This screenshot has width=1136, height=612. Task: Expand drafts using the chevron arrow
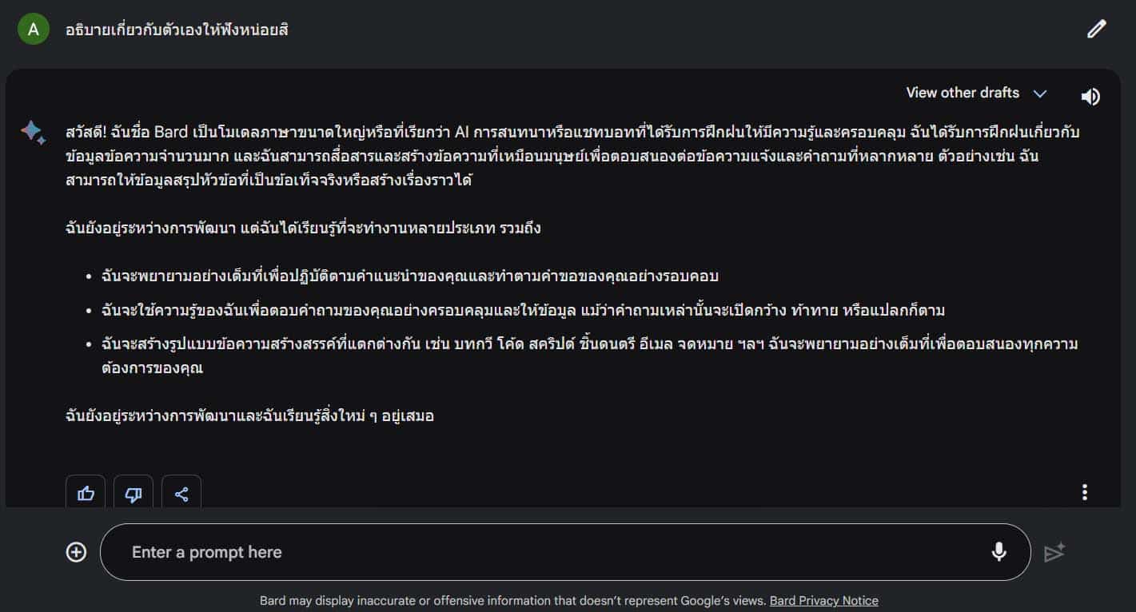(x=1040, y=93)
